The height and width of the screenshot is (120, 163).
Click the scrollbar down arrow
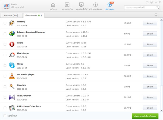coord(161,110)
